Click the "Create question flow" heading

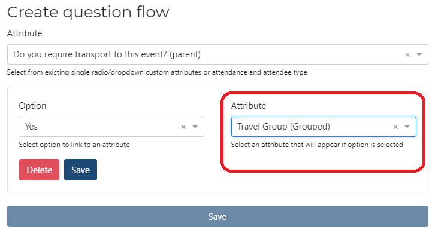point(88,11)
